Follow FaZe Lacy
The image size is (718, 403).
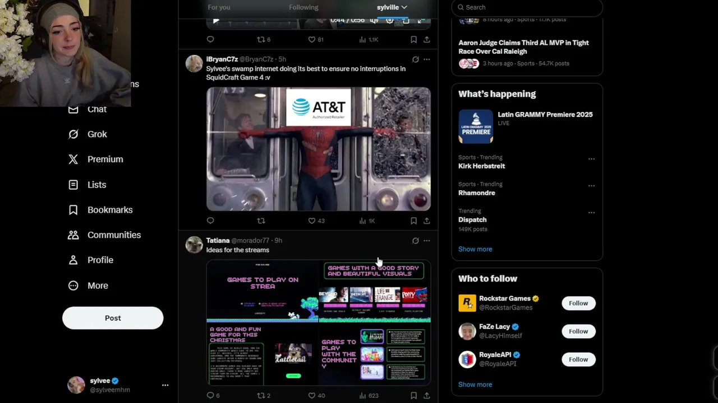coord(578,331)
